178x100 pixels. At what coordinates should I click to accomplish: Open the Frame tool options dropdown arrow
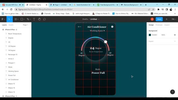pos(18,19)
